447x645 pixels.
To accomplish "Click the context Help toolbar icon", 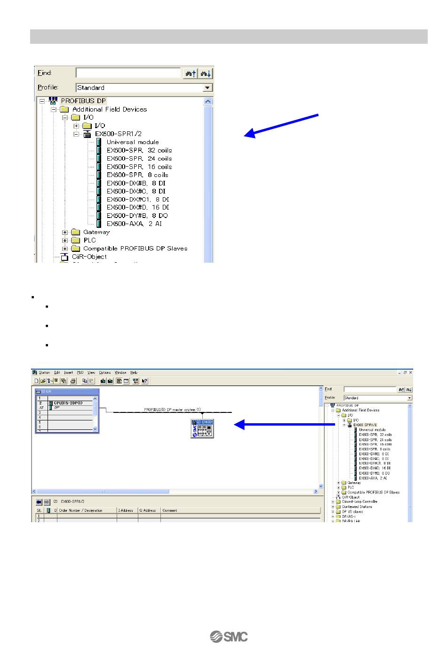I will click(144, 381).
